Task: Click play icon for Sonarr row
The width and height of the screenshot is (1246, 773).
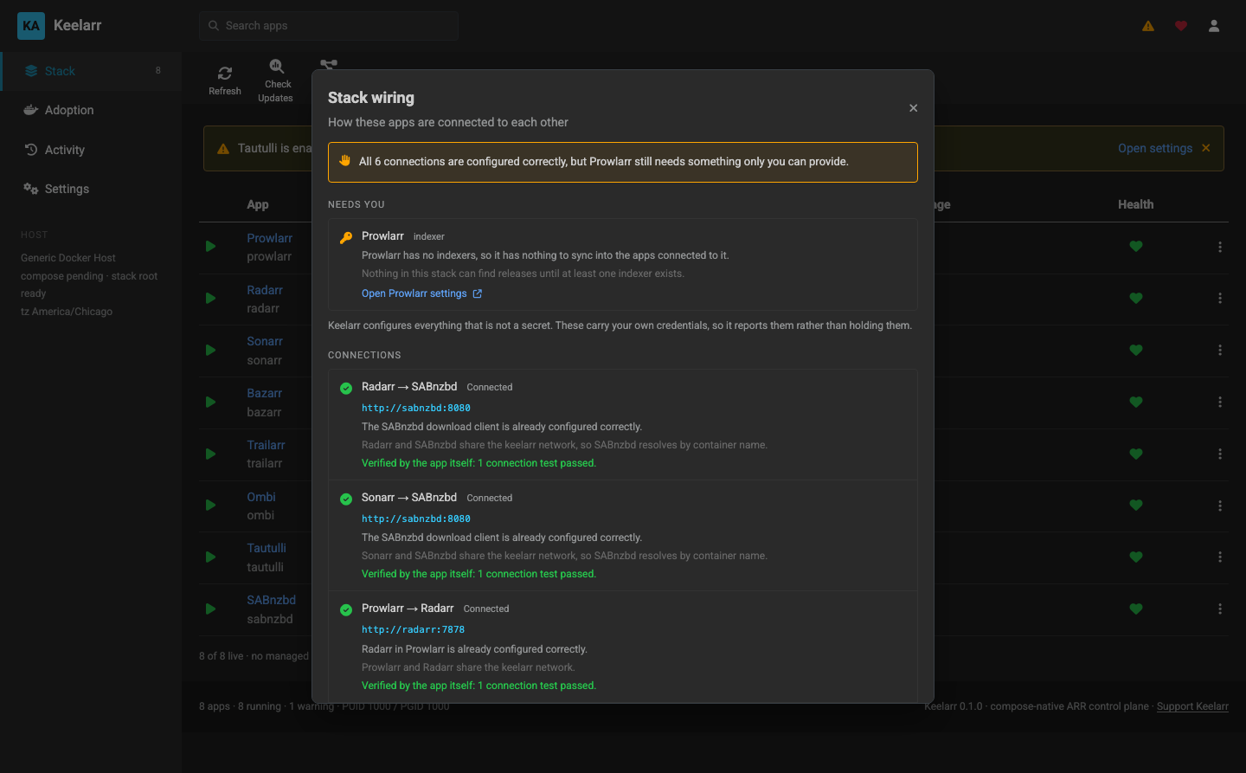Action: (210, 351)
